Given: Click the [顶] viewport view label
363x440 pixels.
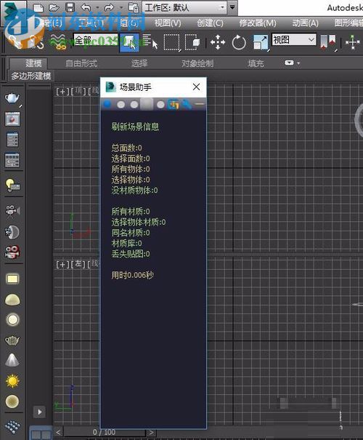Looking at the screenshot, I should point(78,91).
